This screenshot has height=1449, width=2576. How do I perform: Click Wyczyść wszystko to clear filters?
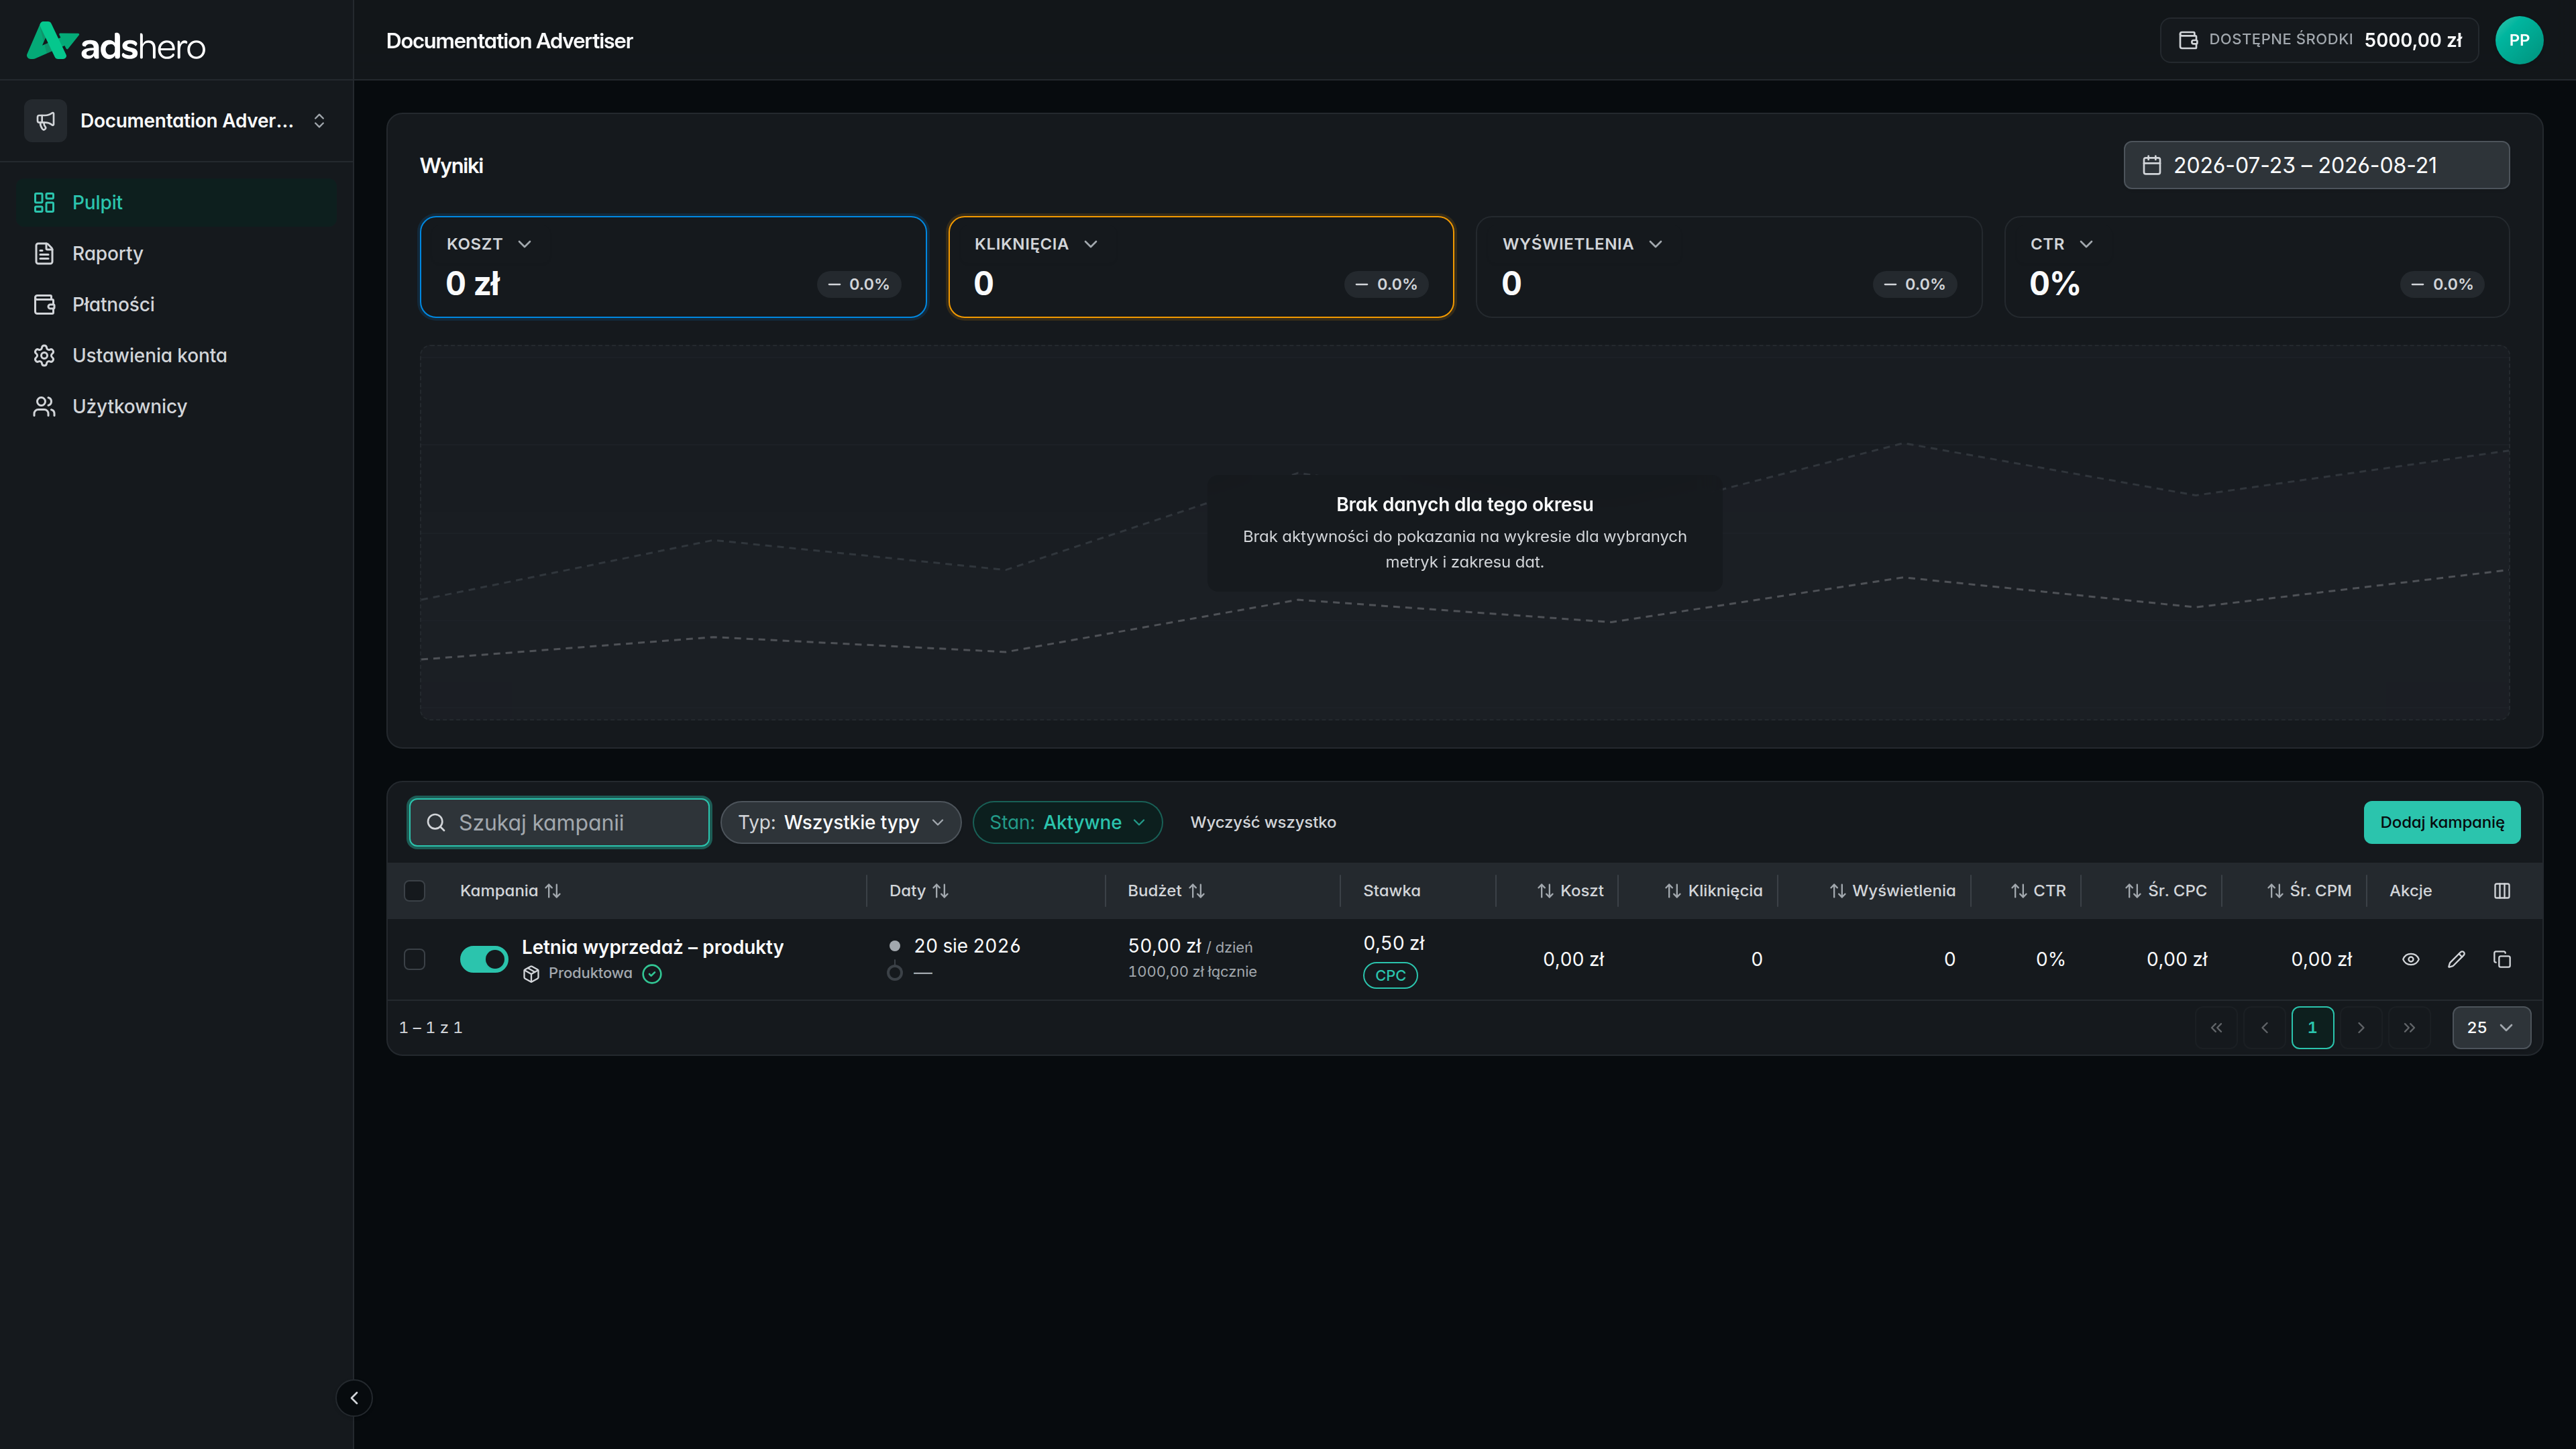coord(1262,822)
